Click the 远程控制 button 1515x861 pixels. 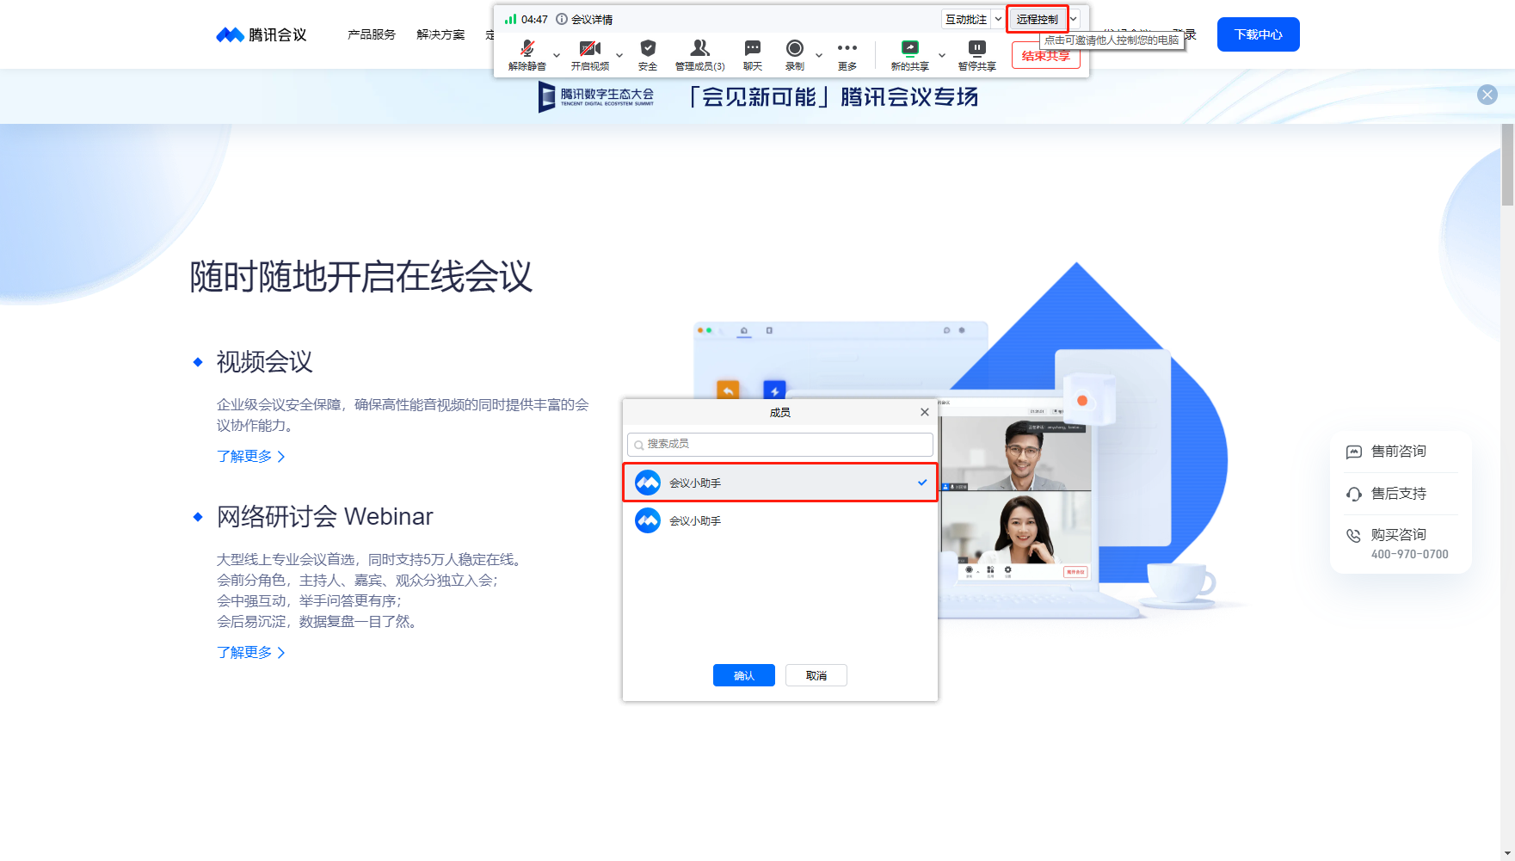pyautogui.click(x=1038, y=19)
